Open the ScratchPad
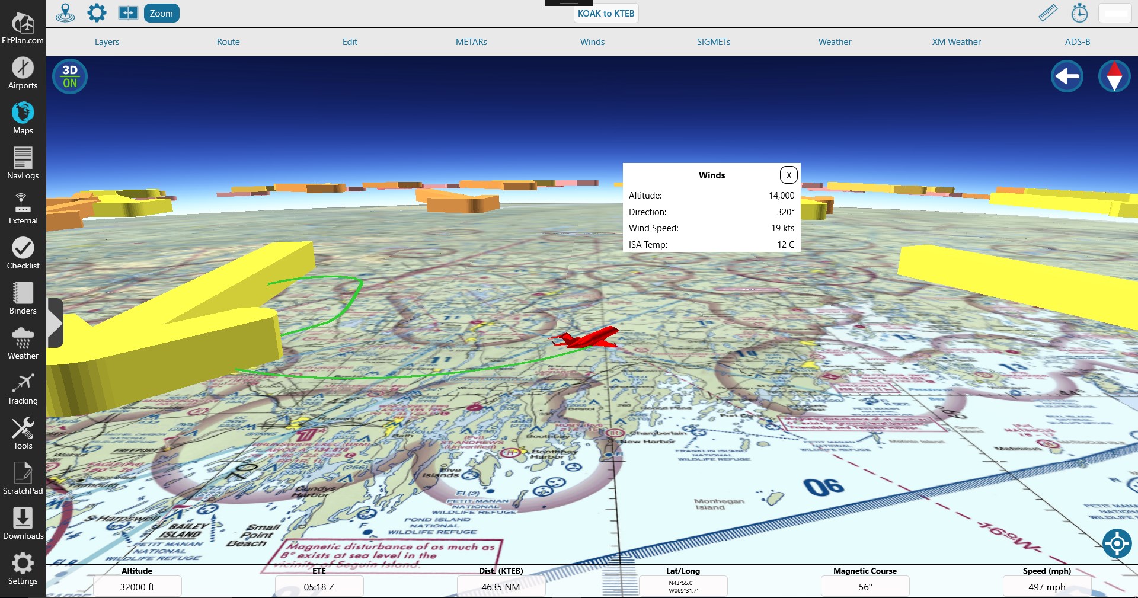 23,477
